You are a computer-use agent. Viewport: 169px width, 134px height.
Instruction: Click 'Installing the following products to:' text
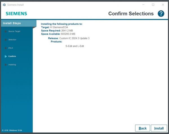tap(62, 24)
